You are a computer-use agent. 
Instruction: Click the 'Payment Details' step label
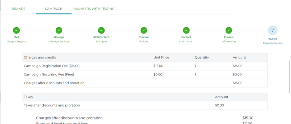pyautogui.click(x=273, y=43)
